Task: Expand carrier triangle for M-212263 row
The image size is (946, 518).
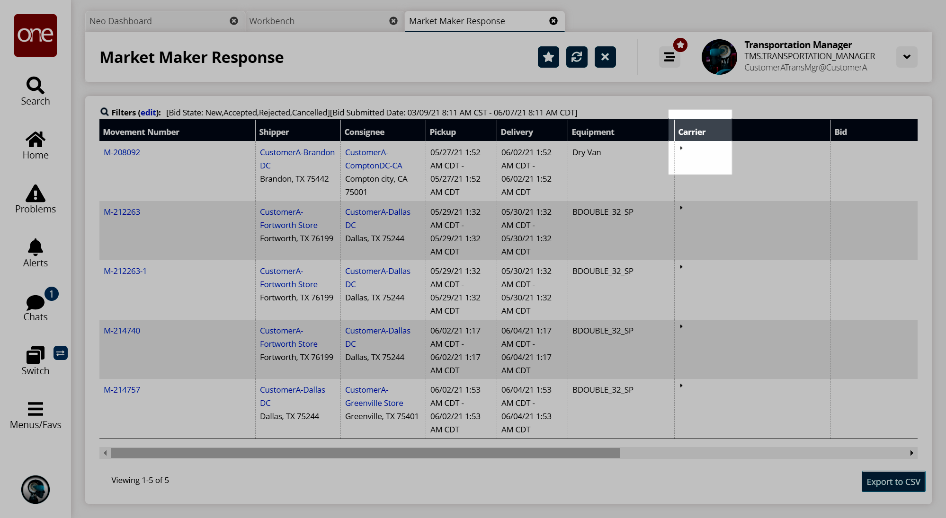Action: pos(681,208)
